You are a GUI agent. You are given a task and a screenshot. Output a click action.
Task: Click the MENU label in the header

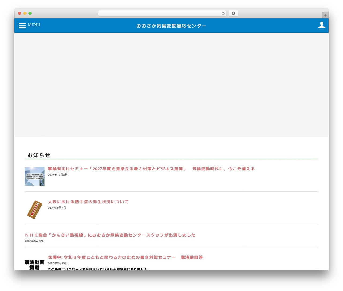34,25
